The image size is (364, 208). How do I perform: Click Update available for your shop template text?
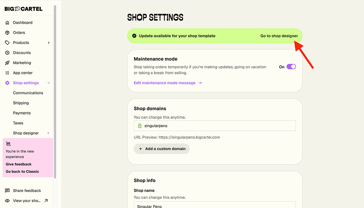tap(177, 36)
